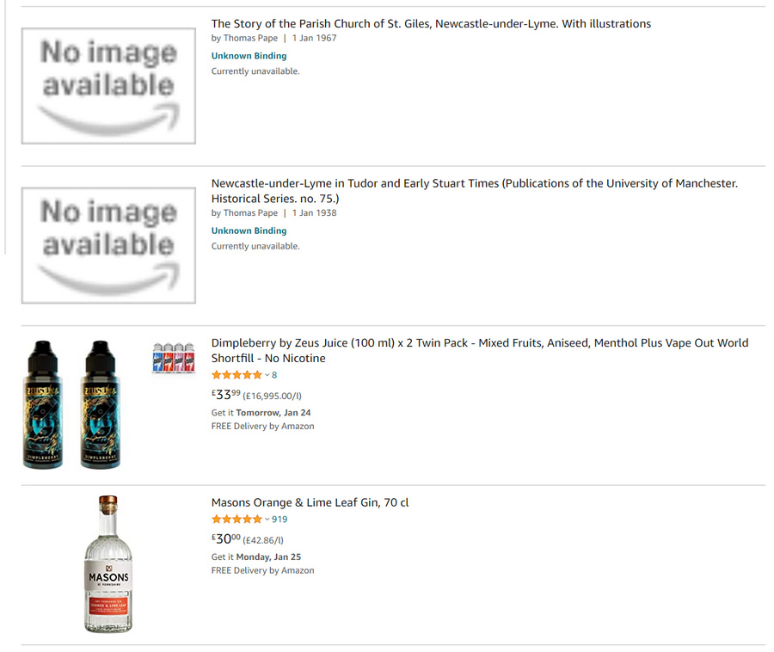Click the St. Giles book placeholder image
This screenshot has height=652, width=774.
coord(108,86)
